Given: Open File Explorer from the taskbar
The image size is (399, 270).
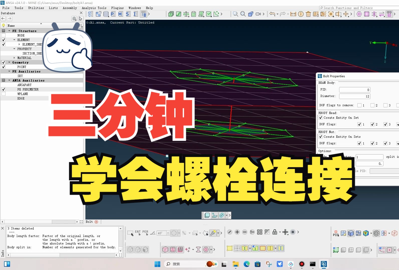Looking at the screenshot, I should (235, 264).
